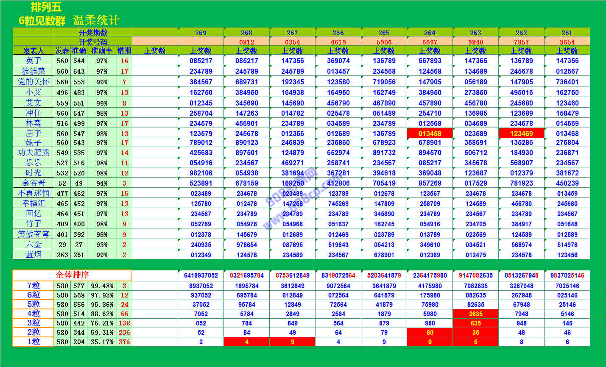Click the red highlighted 2635 cell
This screenshot has width=606, height=367.
(x=475, y=314)
